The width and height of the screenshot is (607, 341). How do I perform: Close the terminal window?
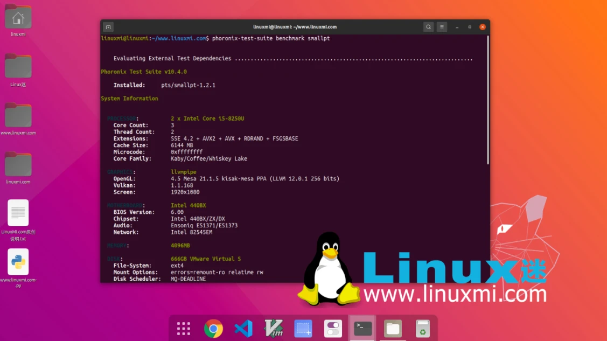click(483, 27)
